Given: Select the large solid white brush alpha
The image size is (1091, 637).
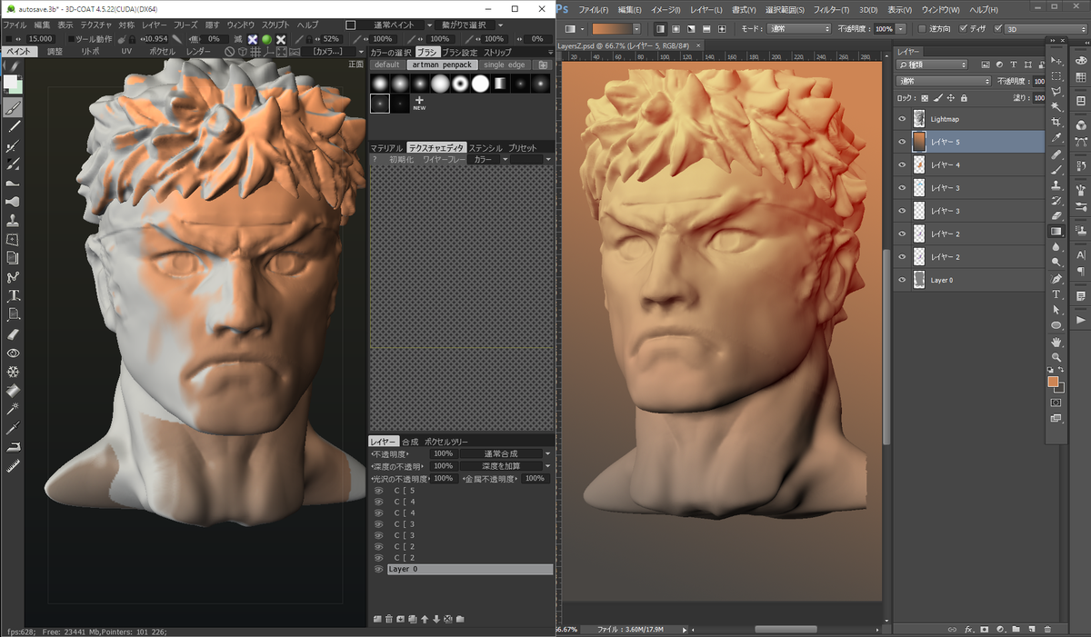Looking at the screenshot, I should click(480, 84).
